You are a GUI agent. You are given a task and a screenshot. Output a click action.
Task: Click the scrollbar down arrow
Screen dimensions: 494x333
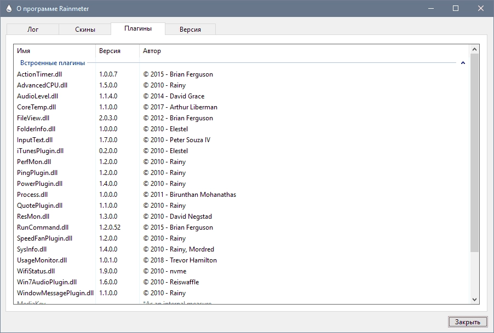[474, 300]
